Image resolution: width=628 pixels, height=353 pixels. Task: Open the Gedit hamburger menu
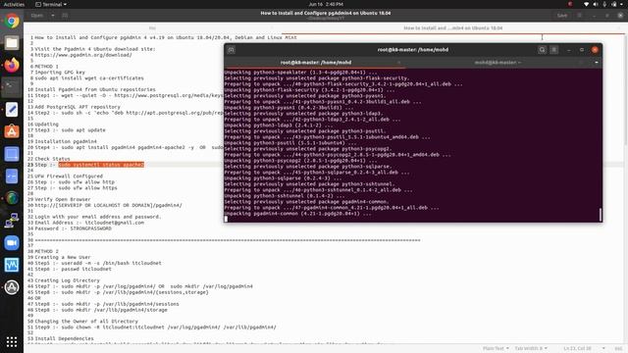(x=579, y=16)
